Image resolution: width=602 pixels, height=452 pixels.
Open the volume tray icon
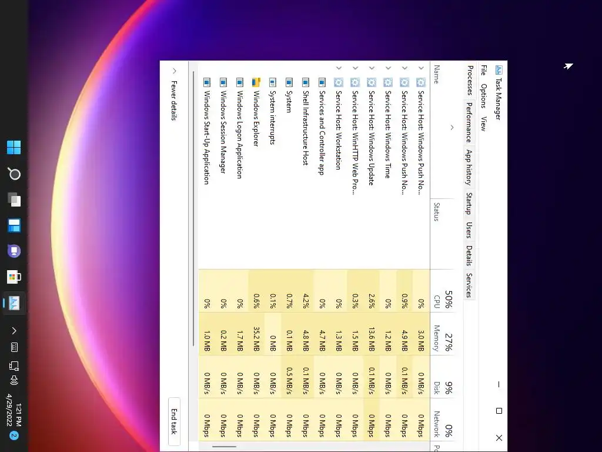click(x=14, y=380)
